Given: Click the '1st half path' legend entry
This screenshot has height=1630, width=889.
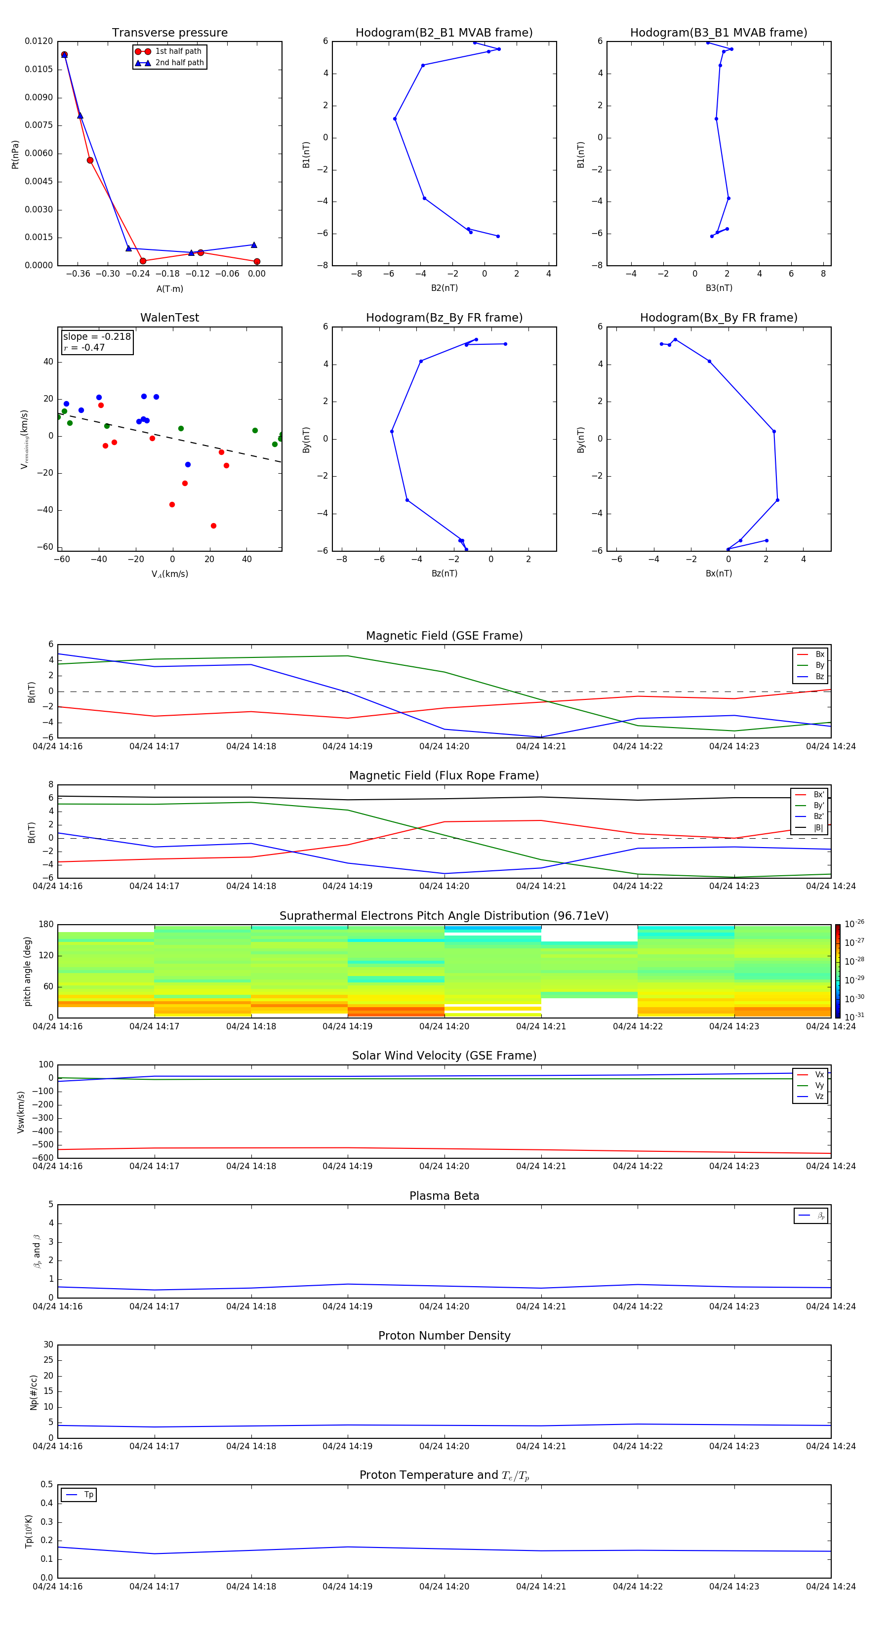Looking at the screenshot, I should (168, 51).
